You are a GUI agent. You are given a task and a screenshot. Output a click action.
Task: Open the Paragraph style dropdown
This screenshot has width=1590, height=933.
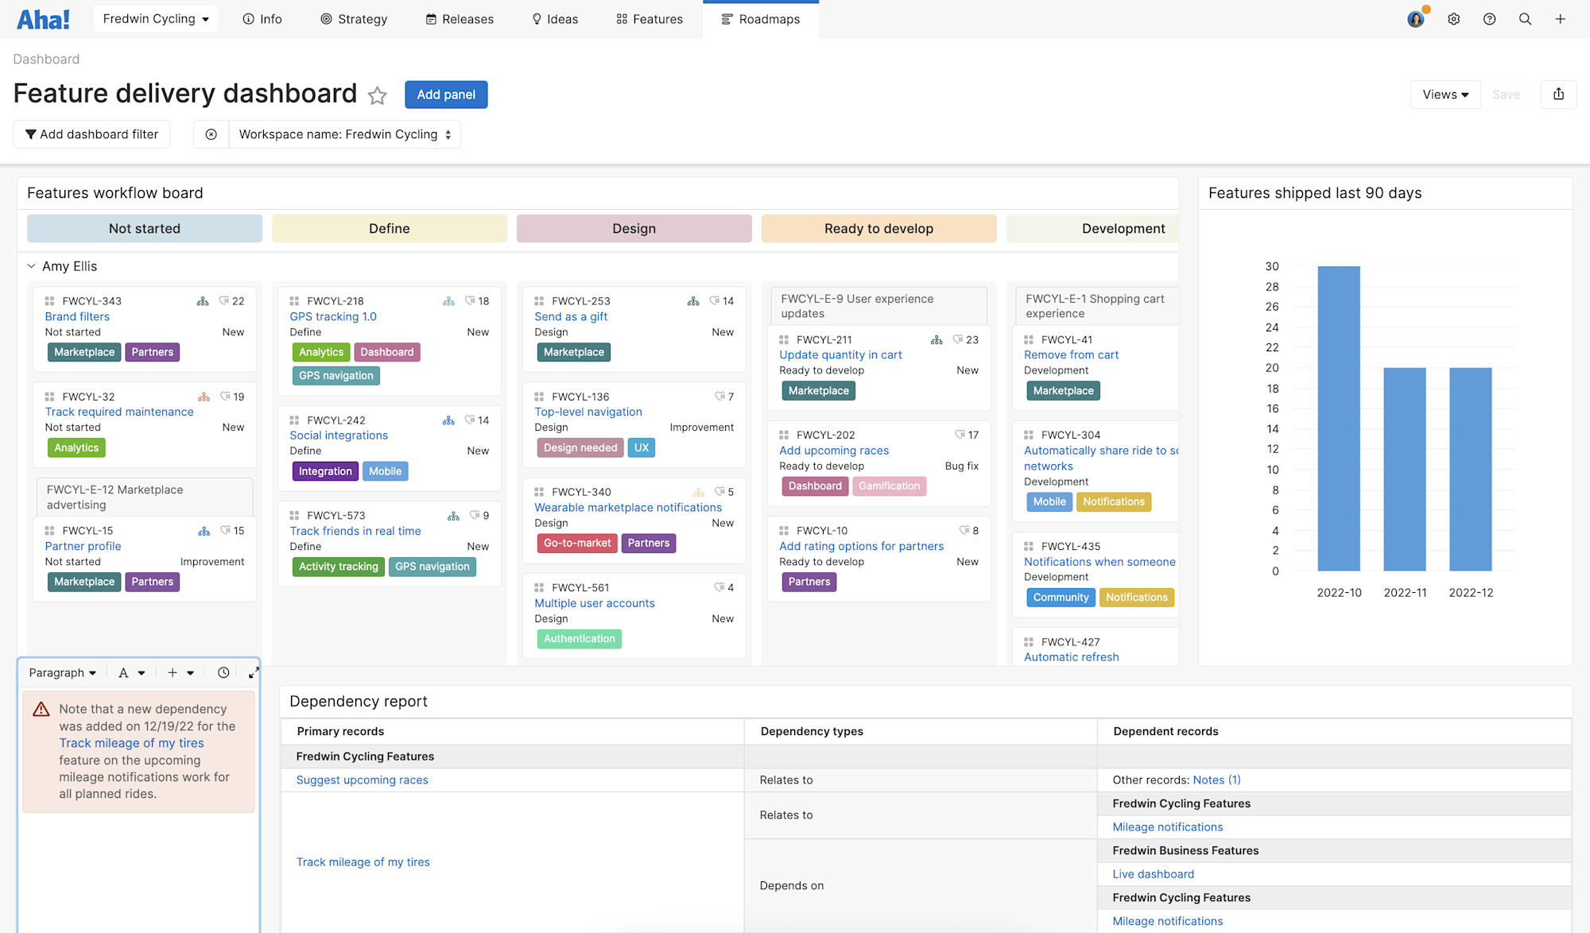click(x=61, y=672)
